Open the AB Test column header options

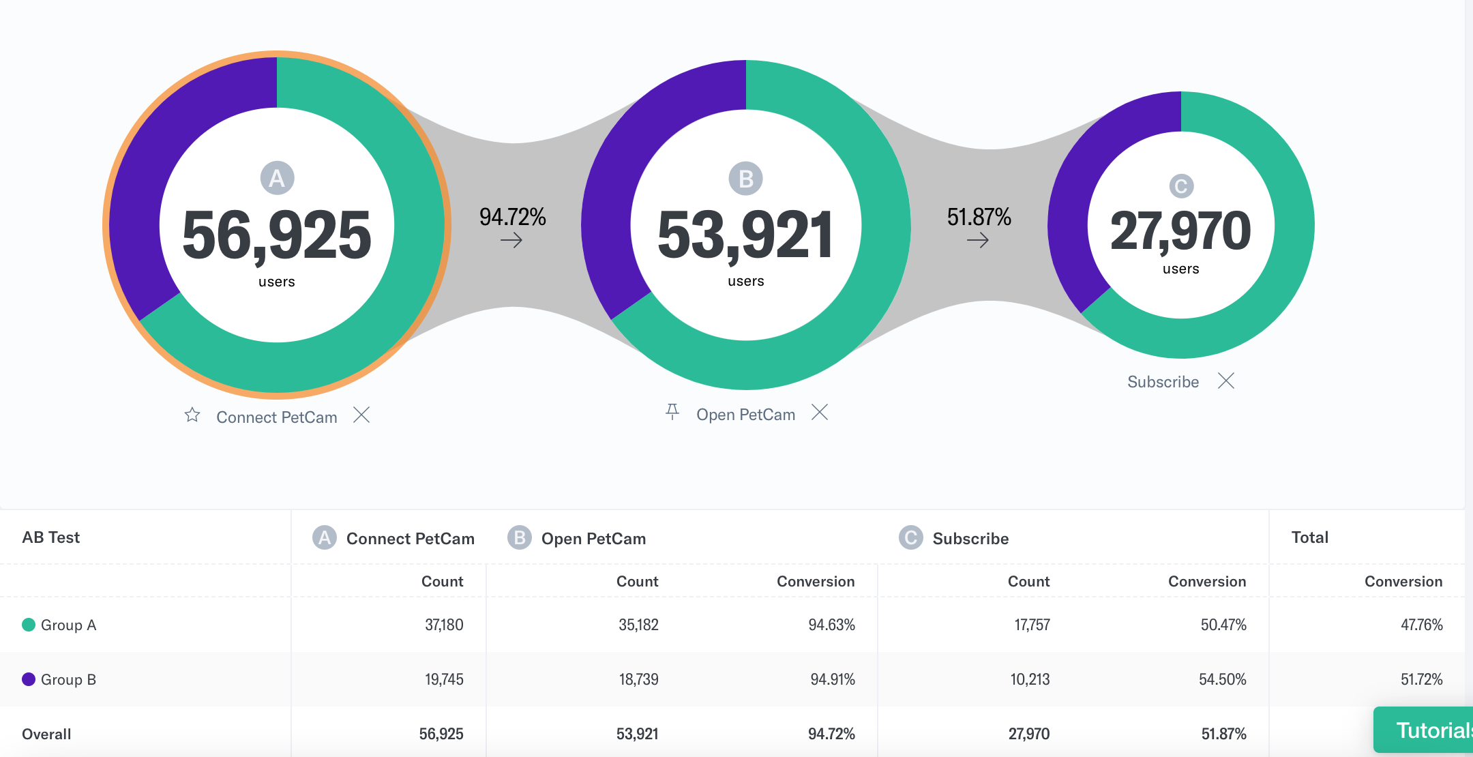50,537
